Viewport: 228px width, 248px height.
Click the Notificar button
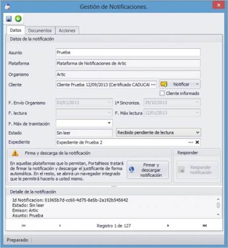180,84
